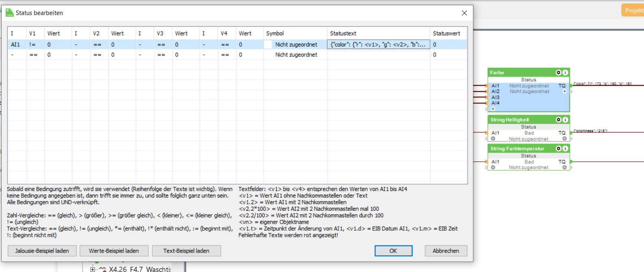The height and width of the screenshot is (272, 644).
Task: Click the AI4 input of the Farbe block
Action: tap(495, 103)
